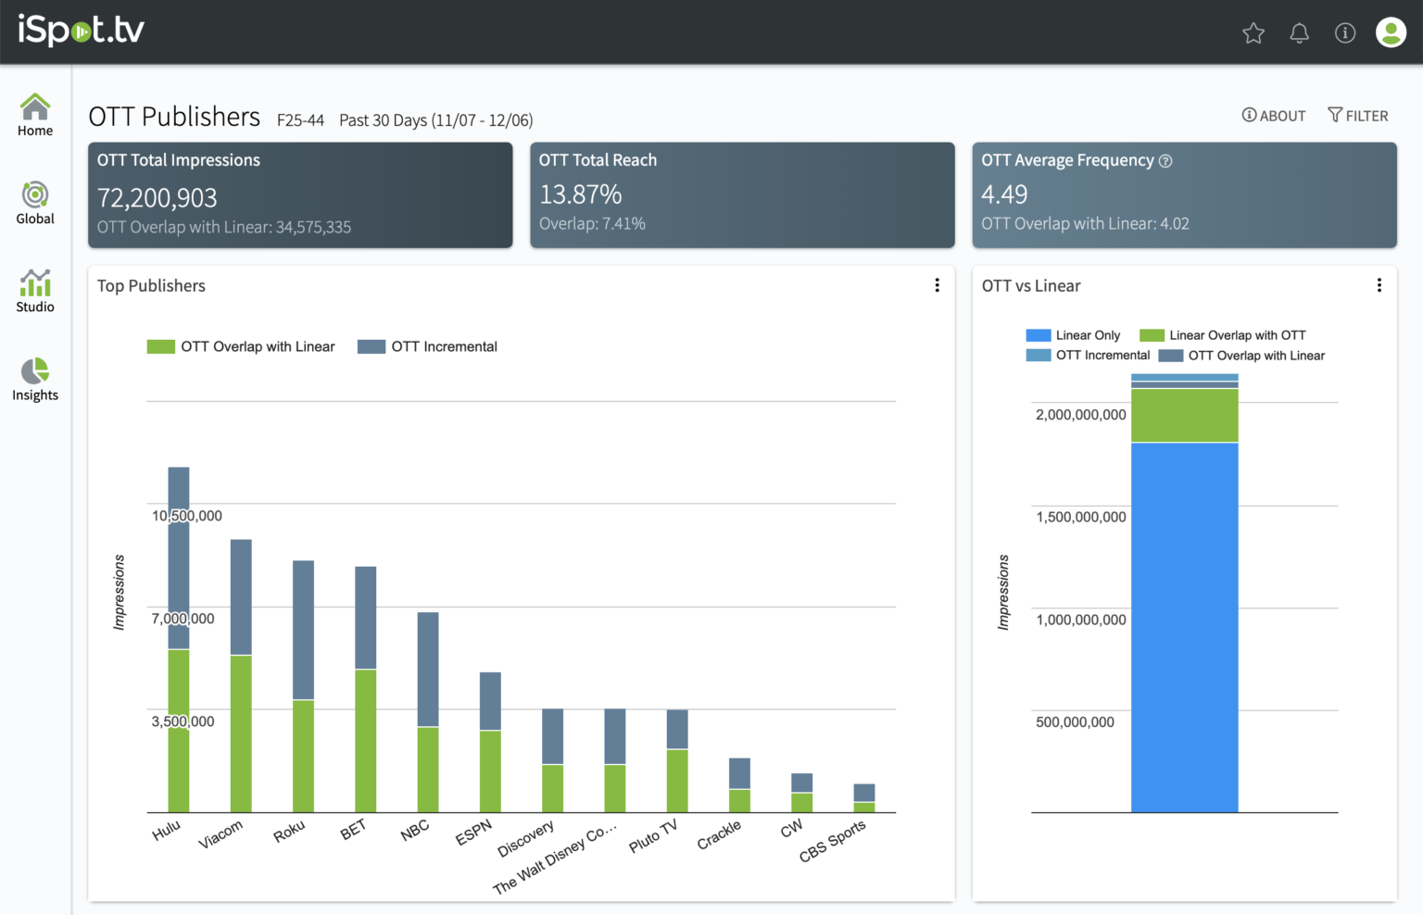Go to Home in sidebar
This screenshot has width=1423, height=915.
(35, 115)
